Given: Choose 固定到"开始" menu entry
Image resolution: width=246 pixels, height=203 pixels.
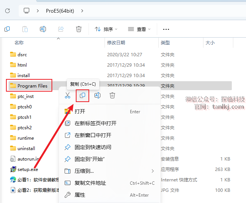Looking at the screenshot, I should click(110, 159).
